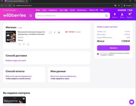Open the browser tab search dropdown
This screenshot has height=106, width=136.
click(2, 1)
